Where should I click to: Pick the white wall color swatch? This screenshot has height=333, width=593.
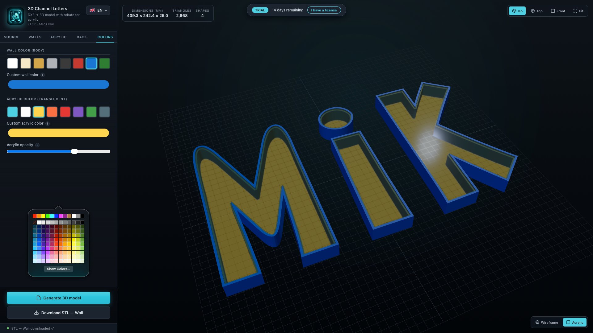coord(13,63)
